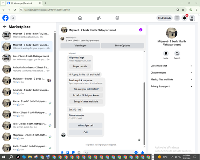This screenshot has height=160, width=200.
Task: Open site information icon in address bar
Action: [21, 10]
